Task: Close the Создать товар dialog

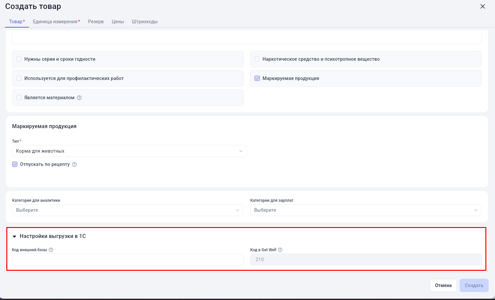Action: click(x=483, y=6)
